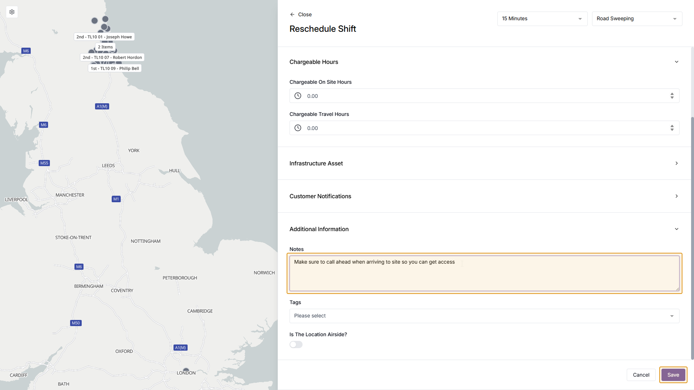Open the Tags Please select dropdown
The width and height of the screenshot is (694, 390).
point(484,316)
